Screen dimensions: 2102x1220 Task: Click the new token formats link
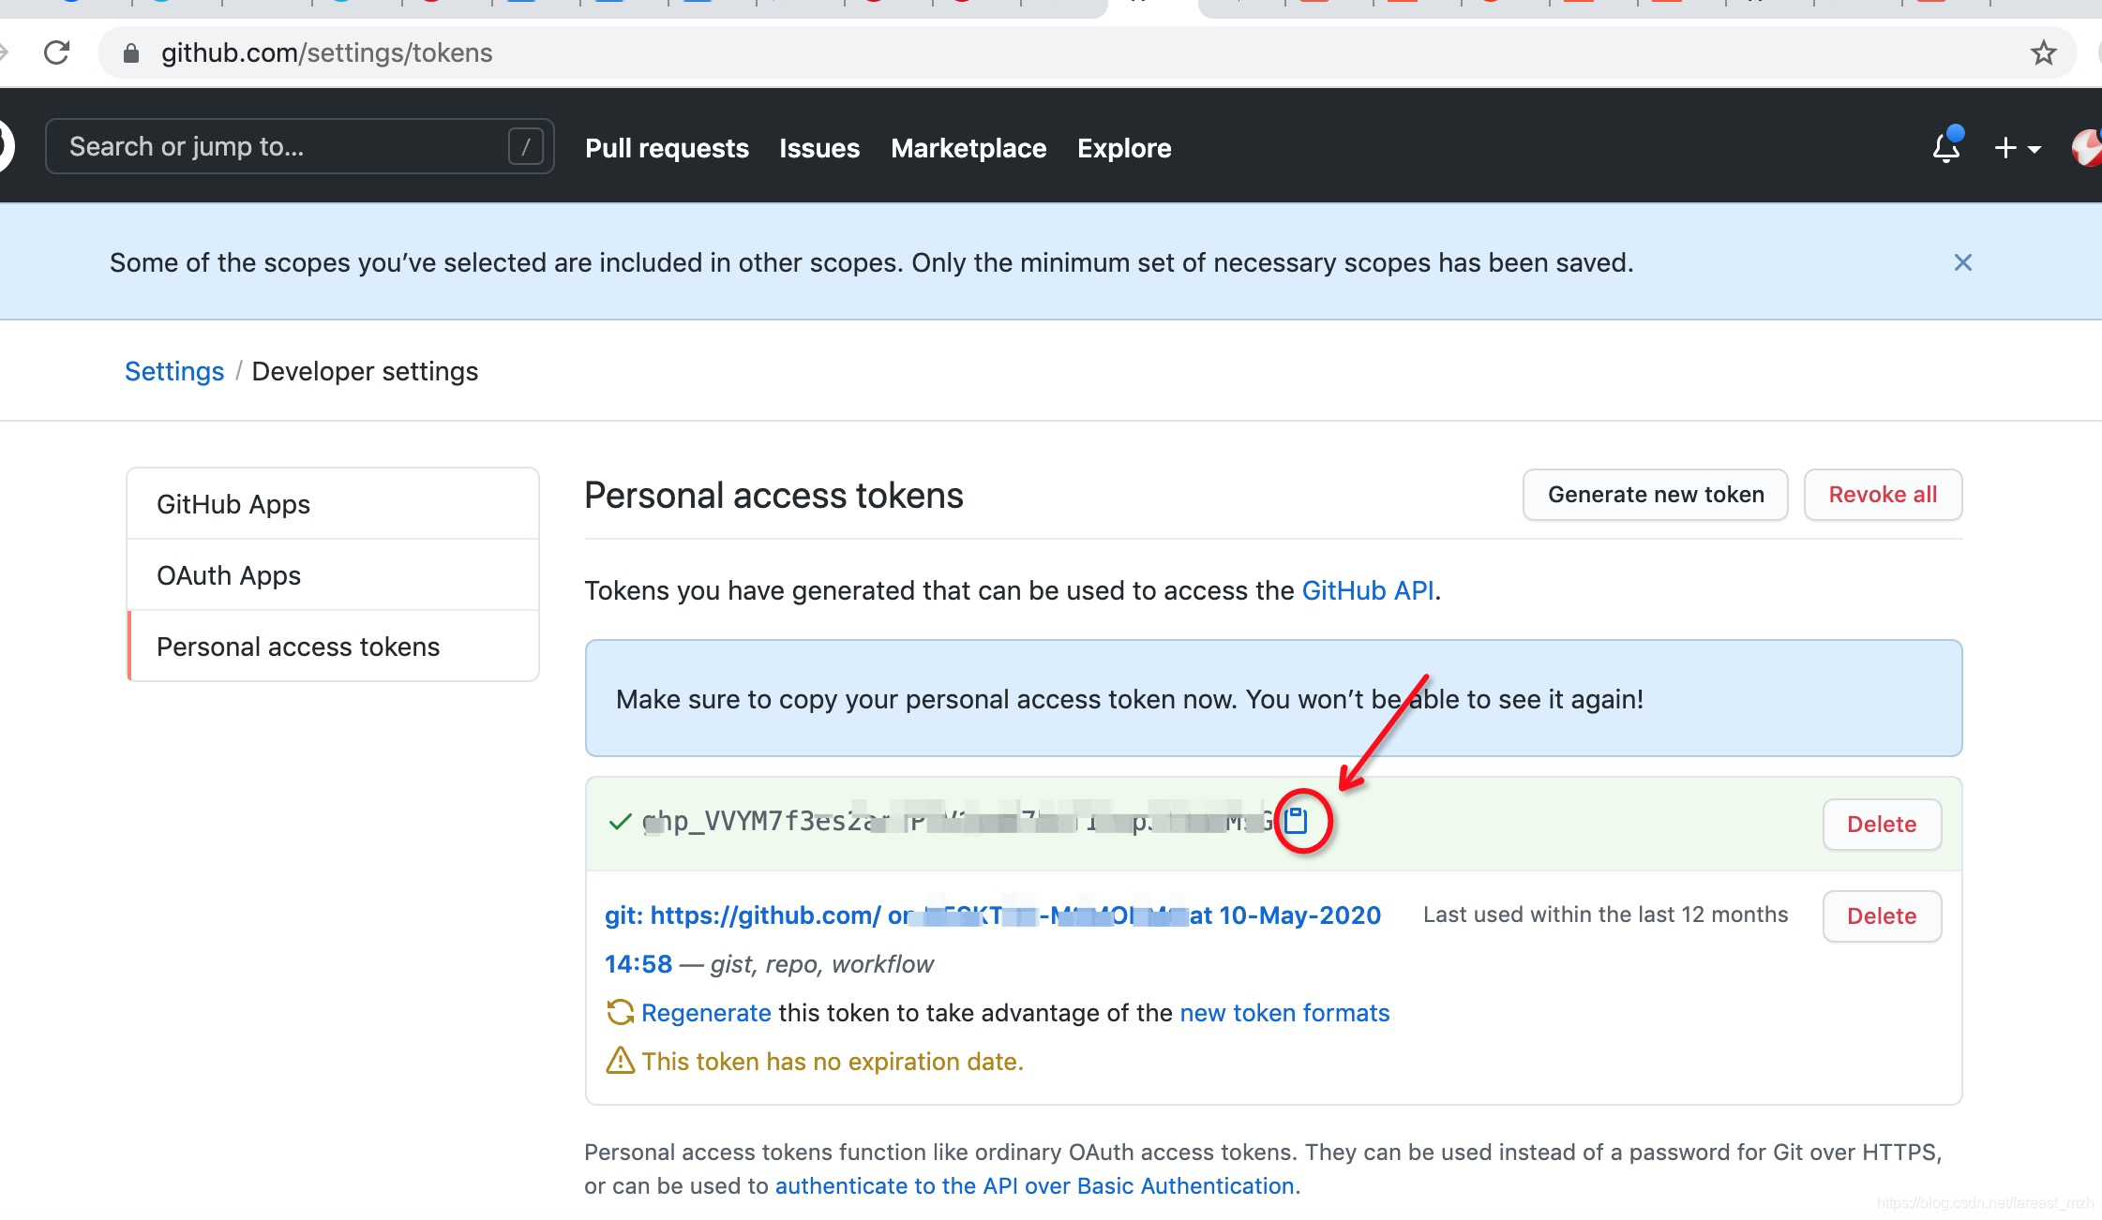pyautogui.click(x=1284, y=1013)
